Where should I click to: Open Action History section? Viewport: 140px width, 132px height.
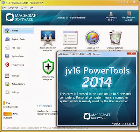coord(18,84)
